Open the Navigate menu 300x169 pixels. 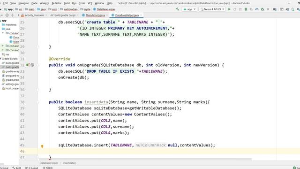pyautogui.click(x=23, y=3)
